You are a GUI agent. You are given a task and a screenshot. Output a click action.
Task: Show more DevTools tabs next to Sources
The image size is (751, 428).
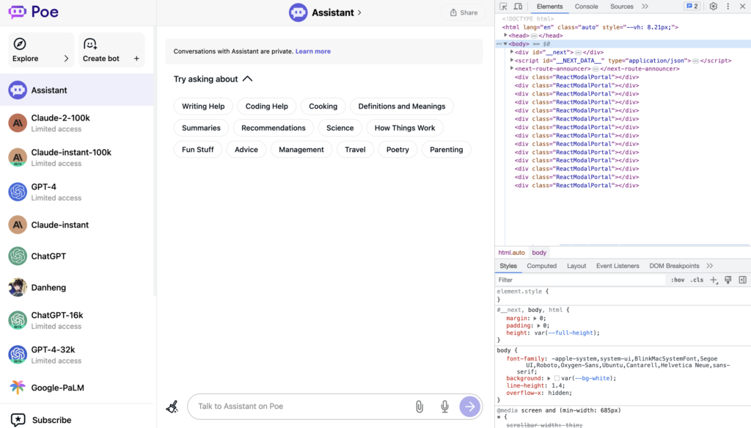(x=645, y=7)
